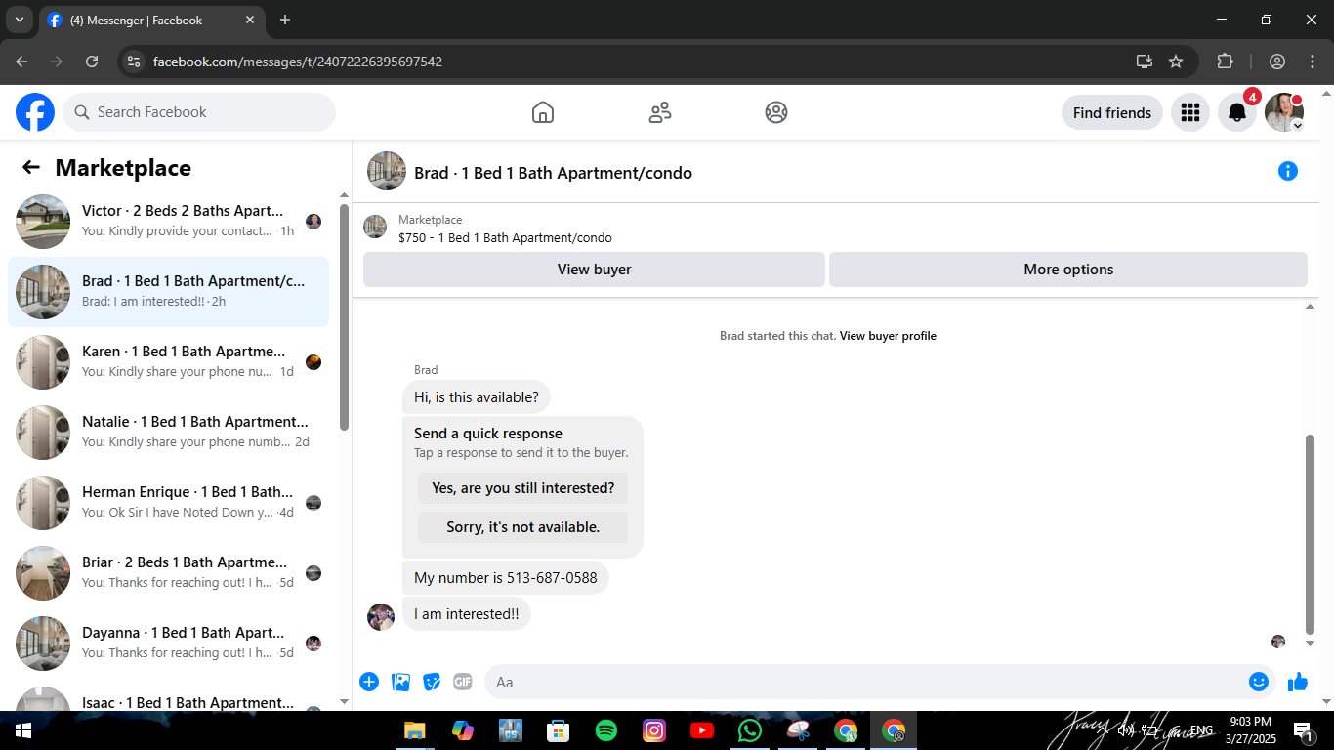Open Briar's 2 Beds 1 Bath conversation

click(x=168, y=573)
